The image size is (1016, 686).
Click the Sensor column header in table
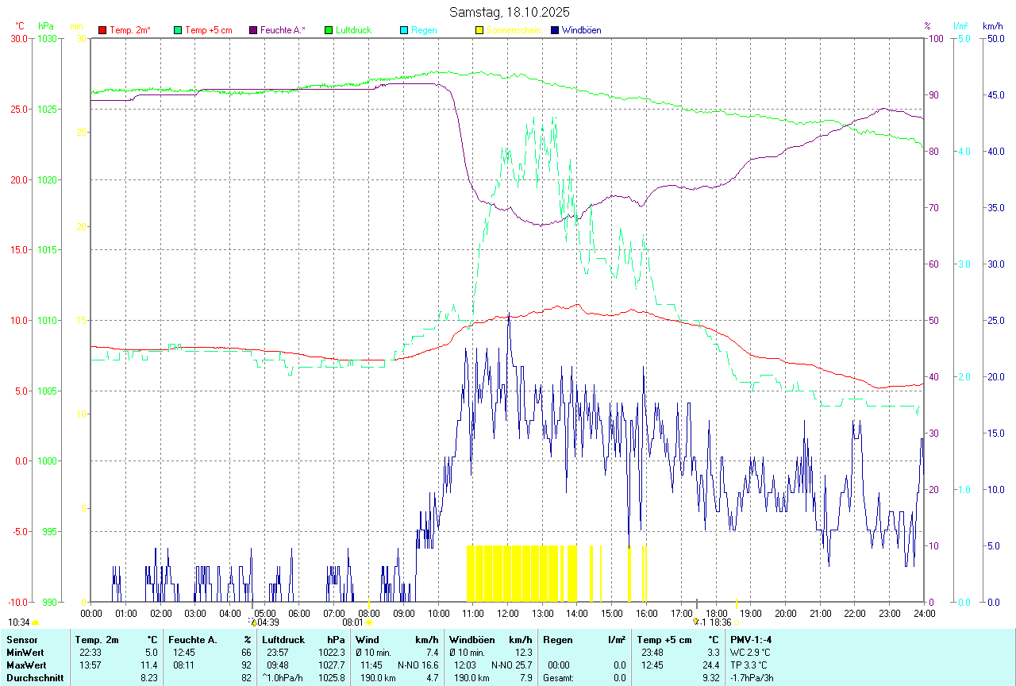(21, 640)
